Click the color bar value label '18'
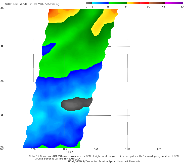186x163 pixels. click(108, 7)
